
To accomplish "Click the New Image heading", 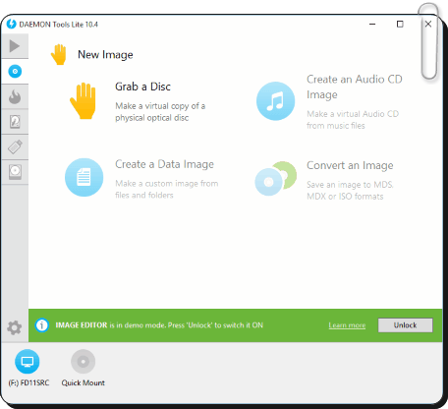I will click(x=105, y=55).
